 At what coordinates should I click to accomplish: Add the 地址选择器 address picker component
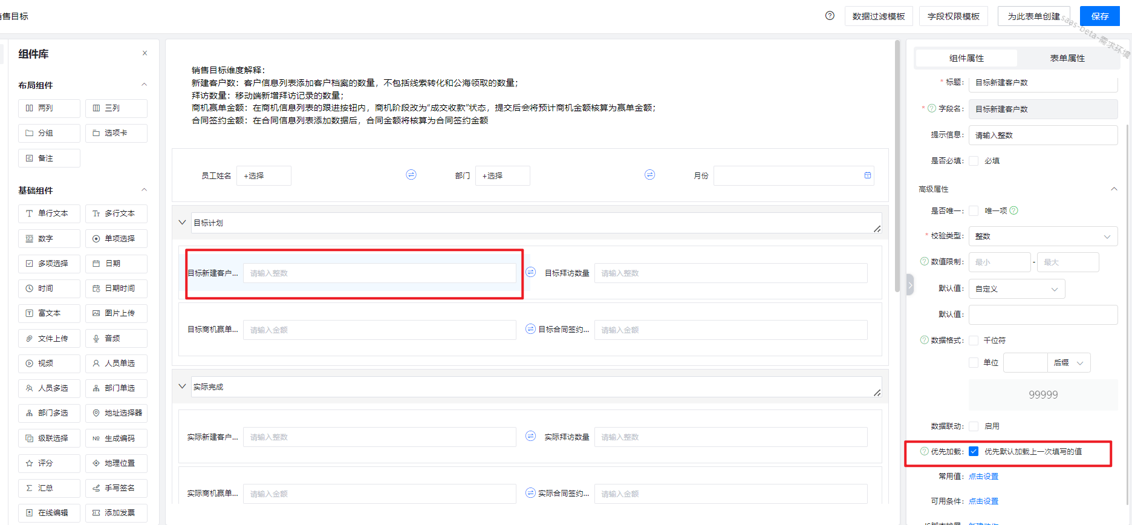[x=116, y=413]
